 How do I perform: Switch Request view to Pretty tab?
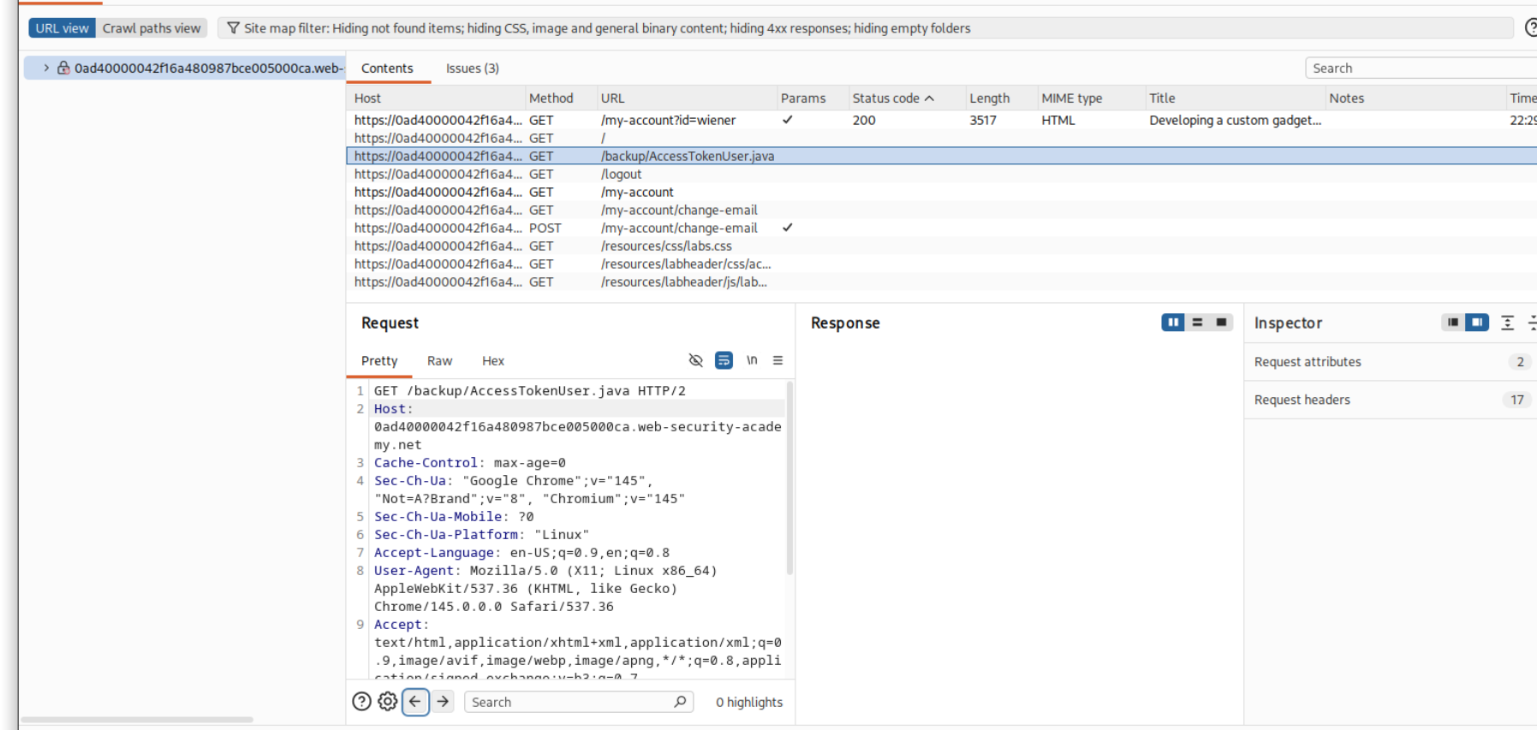point(379,361)
